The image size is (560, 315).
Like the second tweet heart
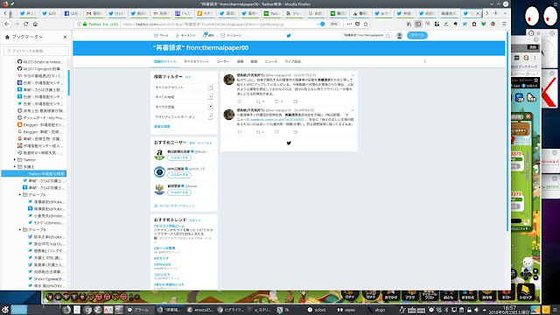pyautogui.click(x=276, y=132)
